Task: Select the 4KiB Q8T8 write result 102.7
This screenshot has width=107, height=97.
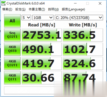Action: coord(83,49)
